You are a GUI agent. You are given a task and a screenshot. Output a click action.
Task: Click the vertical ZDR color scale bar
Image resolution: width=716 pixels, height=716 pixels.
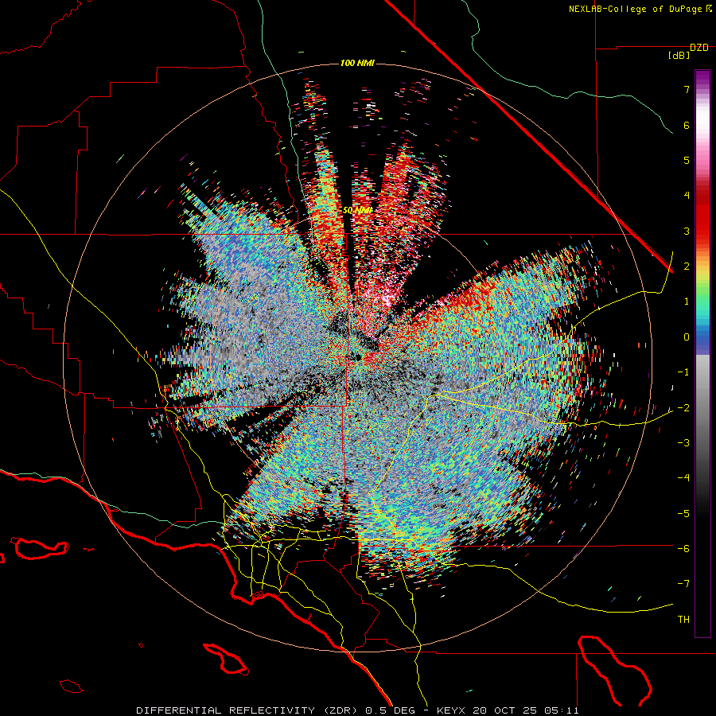click(702, 353)
